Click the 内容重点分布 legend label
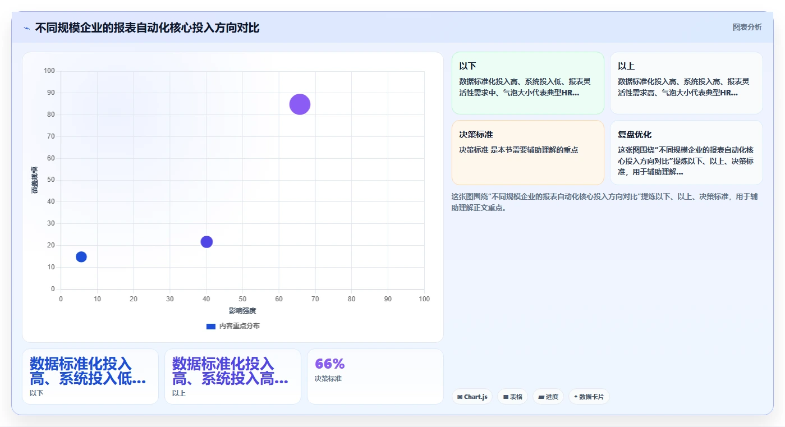The image size is (785, 427). pos(239,326)
